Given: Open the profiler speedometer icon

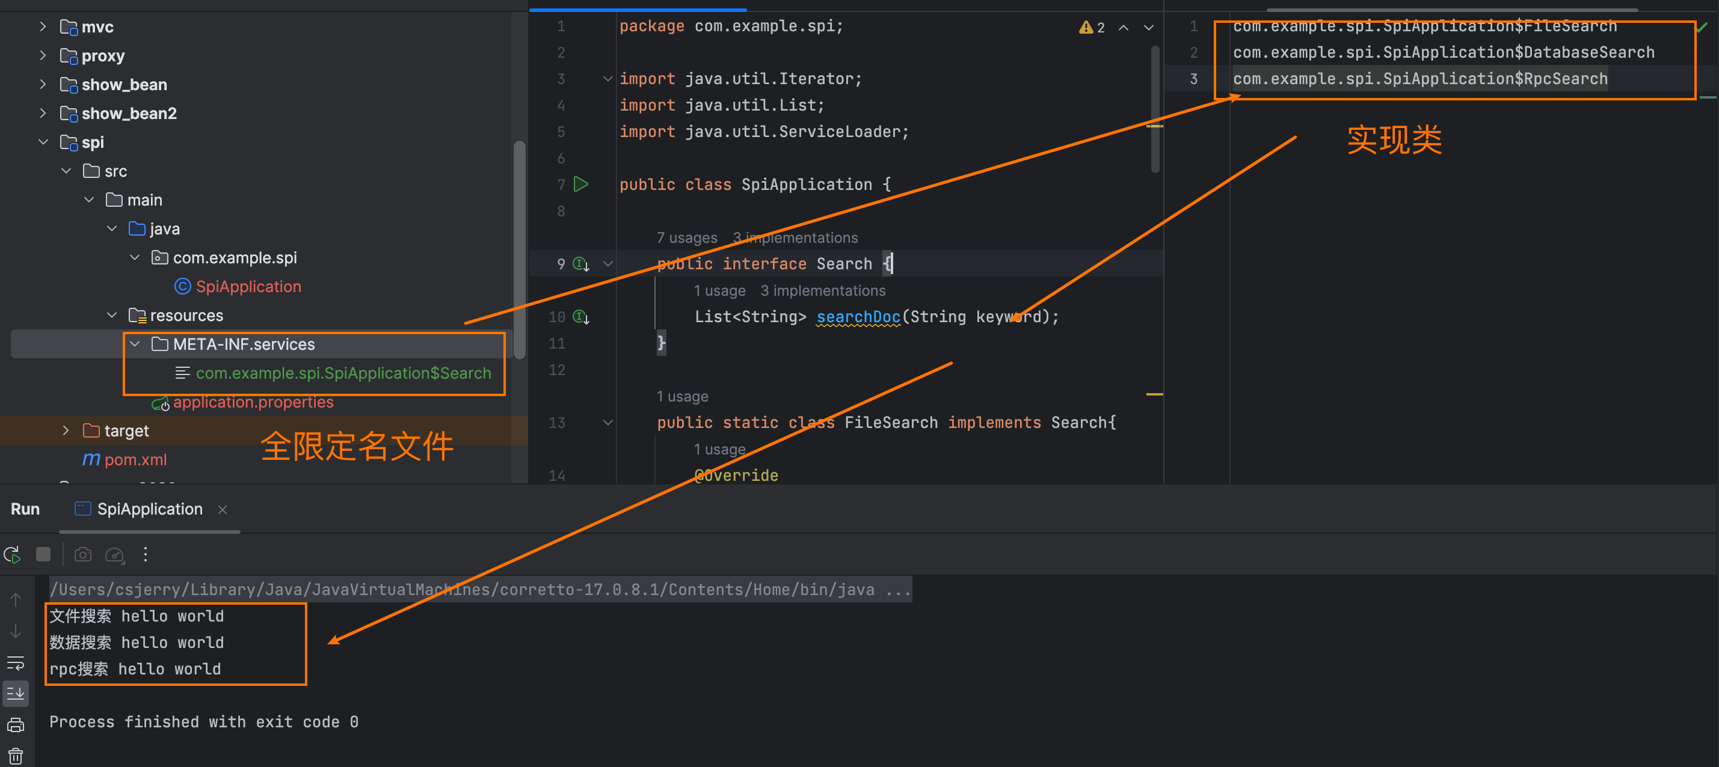Looking at the screenshot, I should coord(115,554).
